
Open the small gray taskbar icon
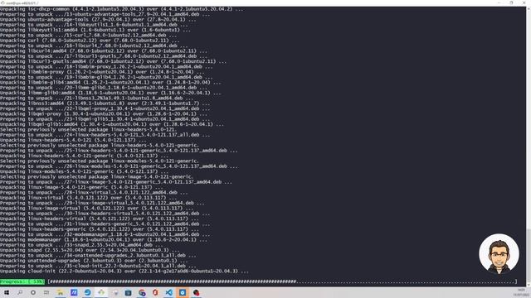115,292
